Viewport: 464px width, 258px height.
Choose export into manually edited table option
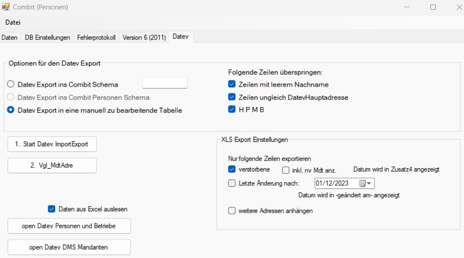(11, 110)
